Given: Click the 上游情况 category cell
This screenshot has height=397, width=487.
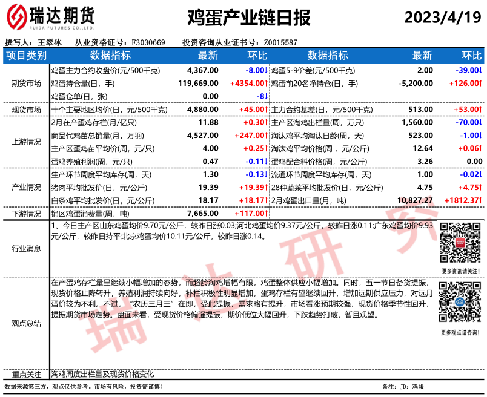Looking at the screenshot, I should click(25, 142).
